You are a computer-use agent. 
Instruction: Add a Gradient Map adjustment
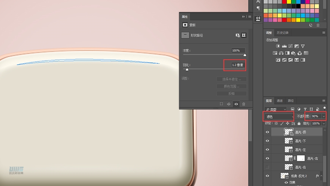(303, 60)
